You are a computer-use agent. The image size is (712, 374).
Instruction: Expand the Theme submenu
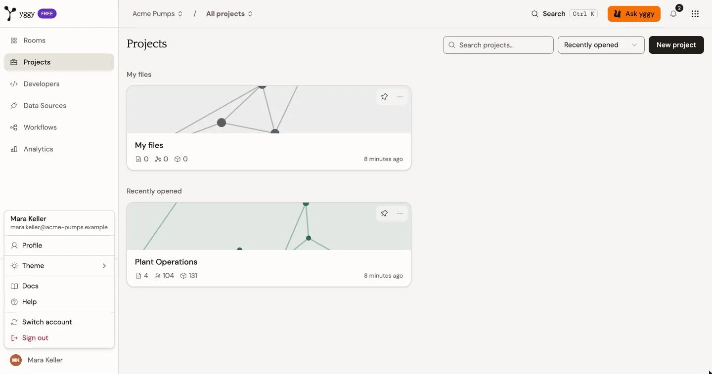(59, 266)
